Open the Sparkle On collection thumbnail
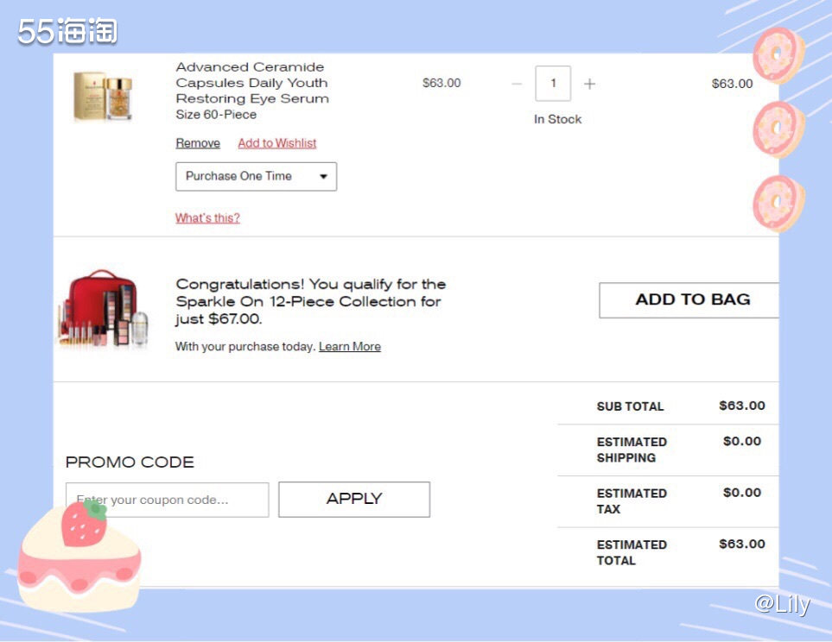This screenshot has height=642, width=832. (x=103, y=309)
